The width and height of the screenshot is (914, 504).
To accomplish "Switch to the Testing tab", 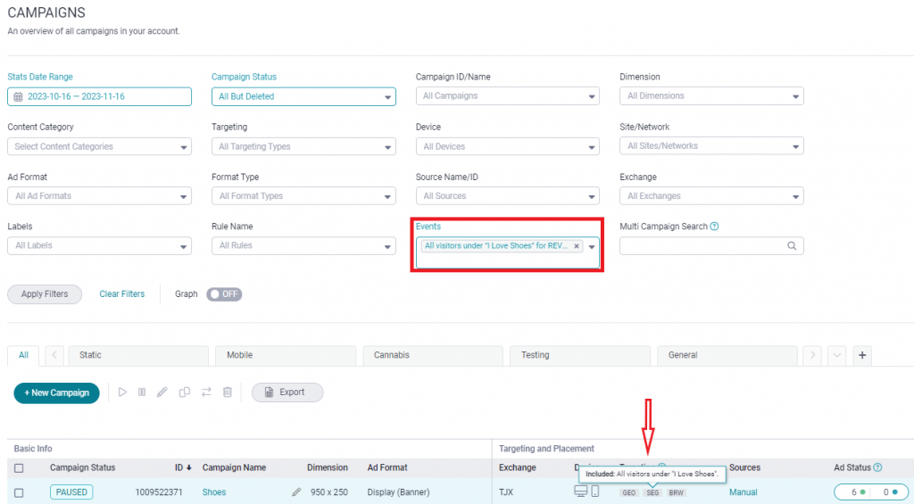I will click(580, 355).
